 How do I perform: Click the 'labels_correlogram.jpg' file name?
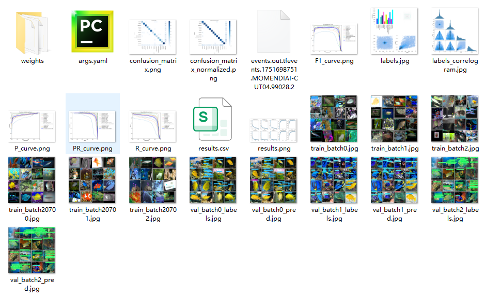455,65
